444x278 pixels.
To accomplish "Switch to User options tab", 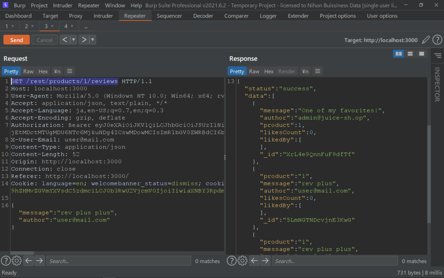I will 382,16.
